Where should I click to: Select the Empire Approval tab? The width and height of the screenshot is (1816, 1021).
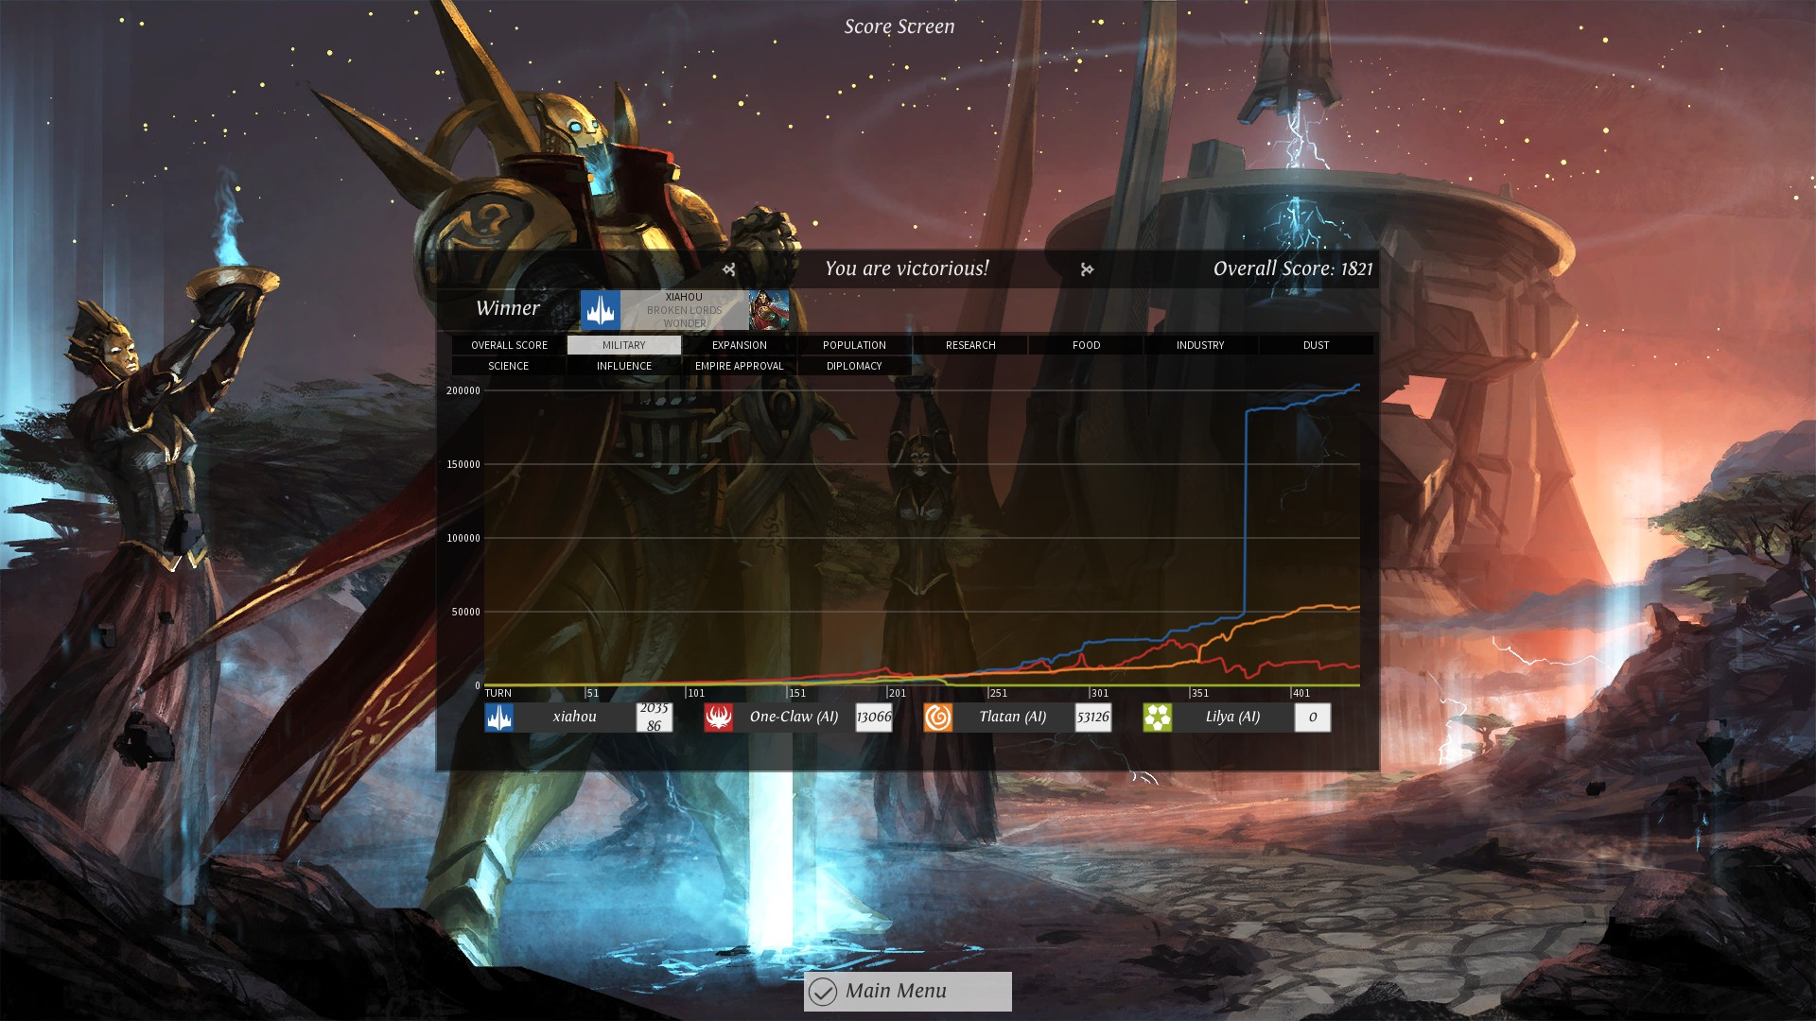740,366
